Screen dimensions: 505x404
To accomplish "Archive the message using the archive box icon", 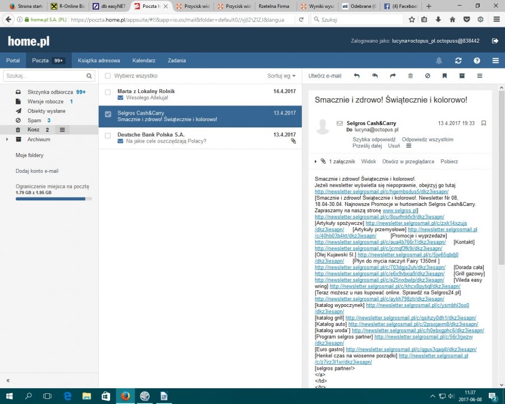I will (x=462, y=76).
